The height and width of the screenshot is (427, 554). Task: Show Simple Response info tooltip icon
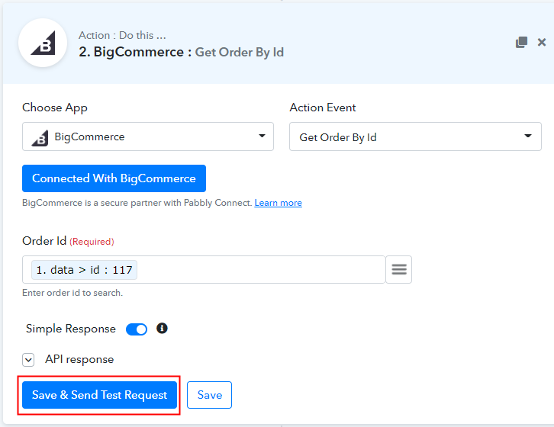162,329
